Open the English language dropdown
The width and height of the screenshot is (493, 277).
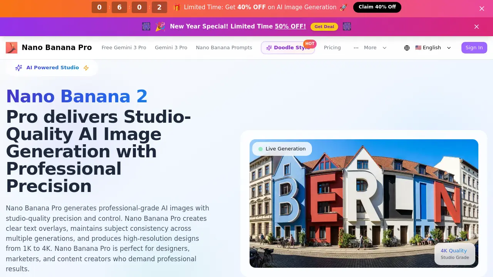428,48
